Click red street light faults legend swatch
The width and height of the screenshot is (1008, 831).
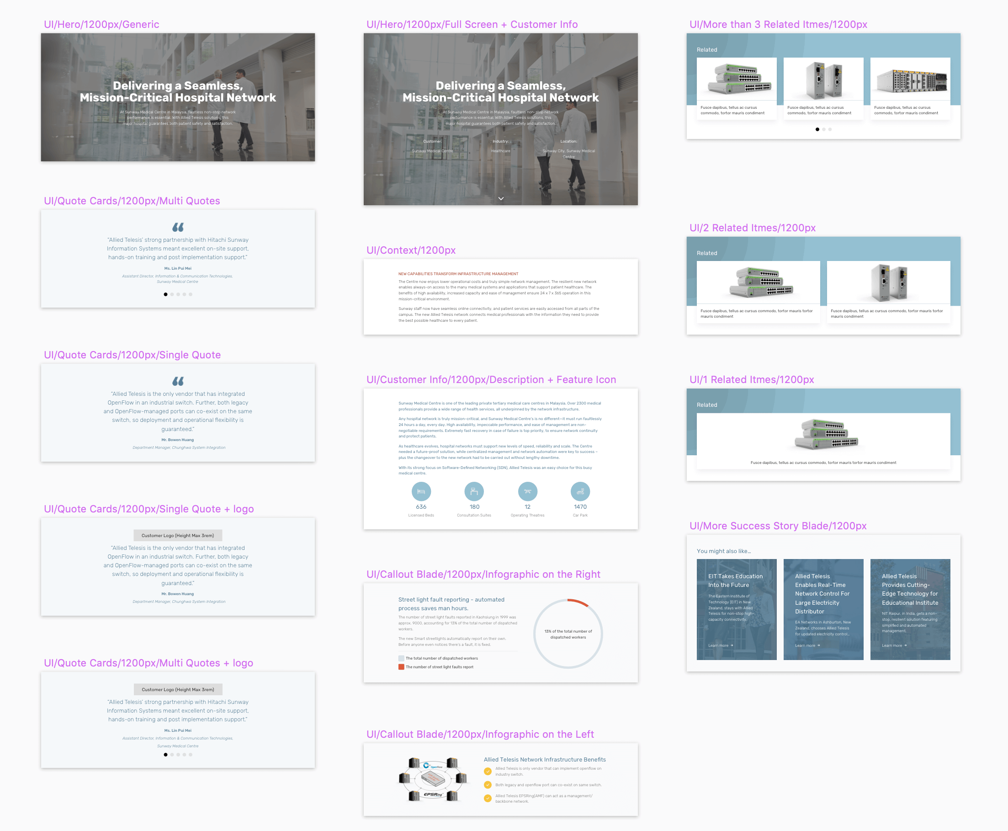401,667
